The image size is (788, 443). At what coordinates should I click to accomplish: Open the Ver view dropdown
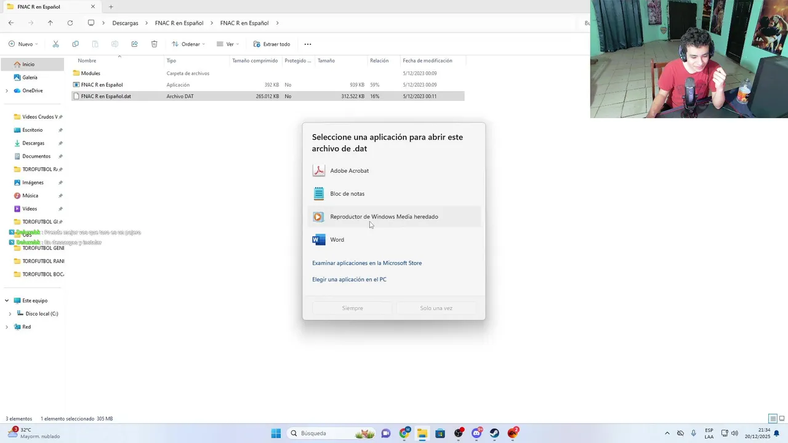(x=228, y=44)
